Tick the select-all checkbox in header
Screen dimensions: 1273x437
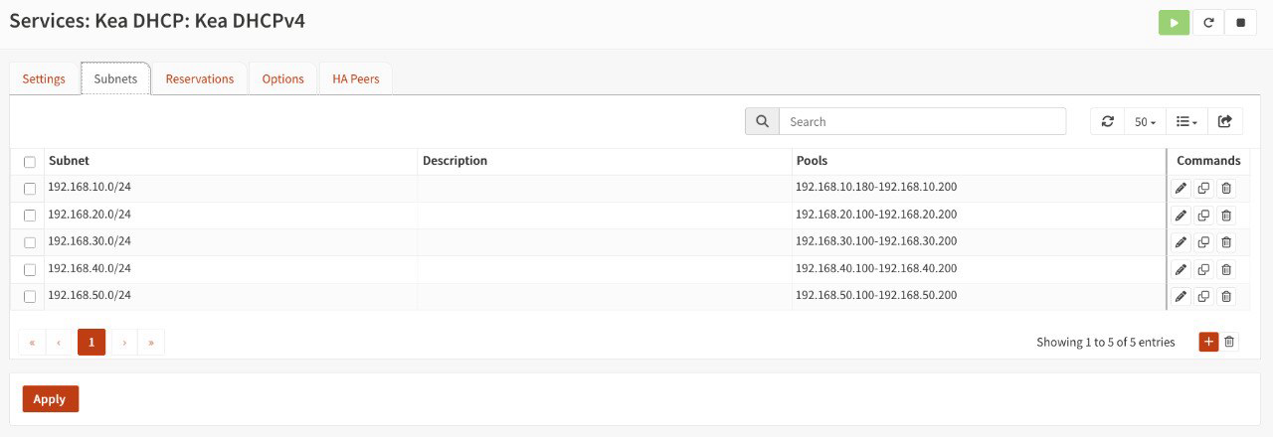tap(30, 162)
